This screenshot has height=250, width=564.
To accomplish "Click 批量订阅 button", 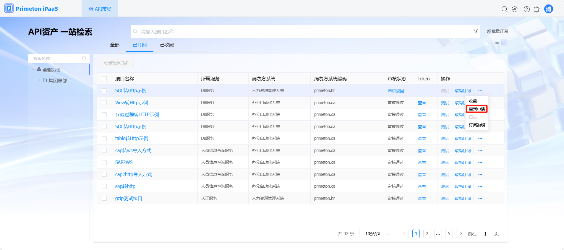I will pyautogui.click(x=497, y=31).
